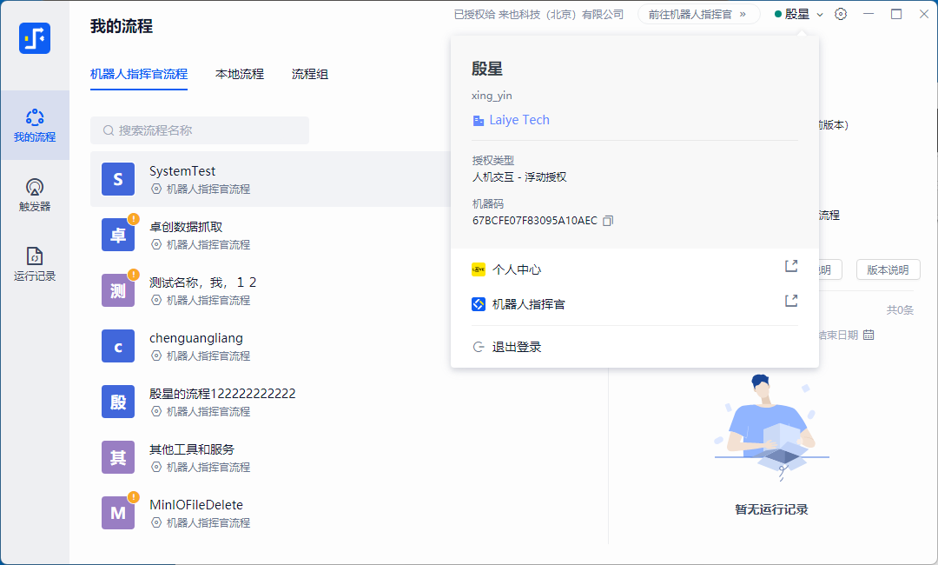Viewport: 938px width, 565px height.
Task: Open settings gear icon in title bar
Action: pos(841,14)
